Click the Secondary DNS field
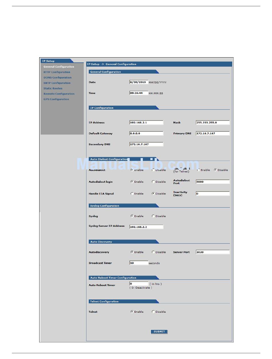 (x=146, y=144)
